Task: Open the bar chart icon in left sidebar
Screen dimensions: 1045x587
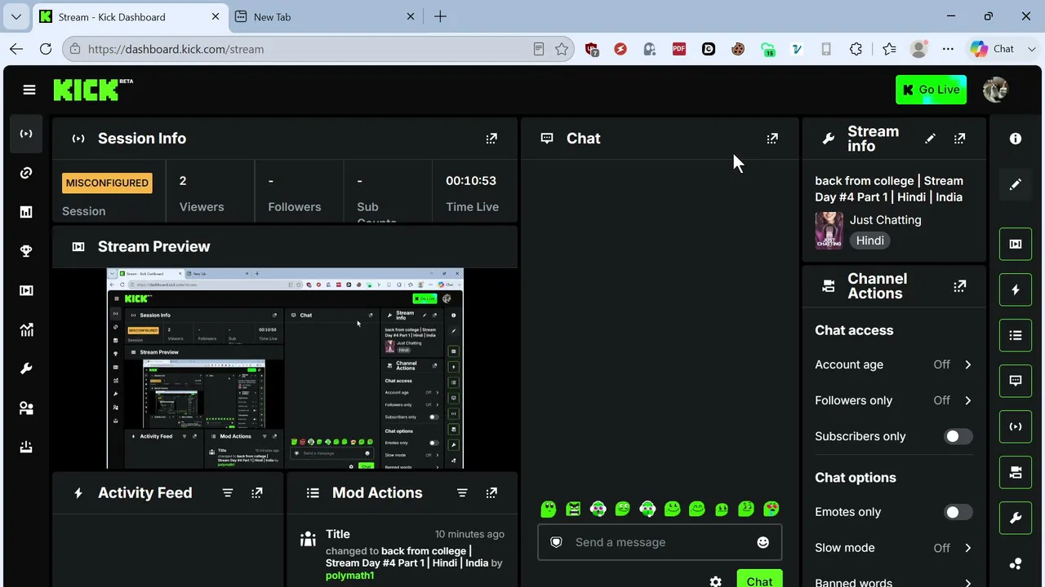Action: tap(26, 212)
